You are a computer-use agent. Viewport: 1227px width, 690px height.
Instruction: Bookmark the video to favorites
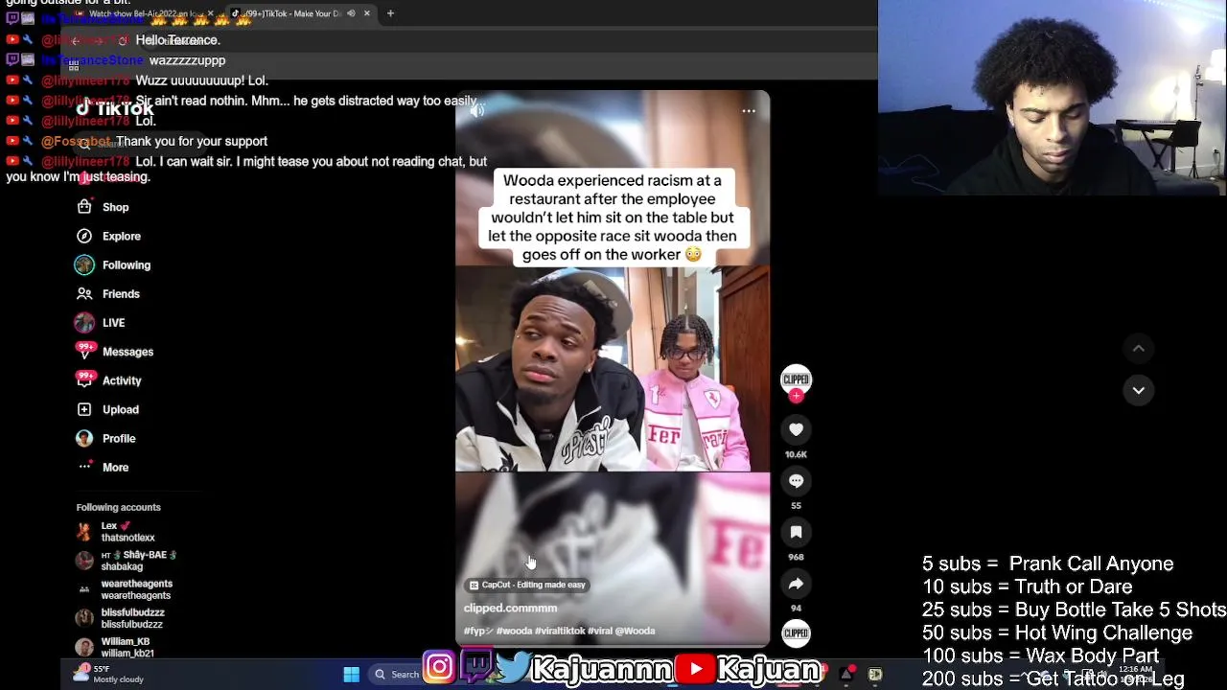click(x=796, y=532)
